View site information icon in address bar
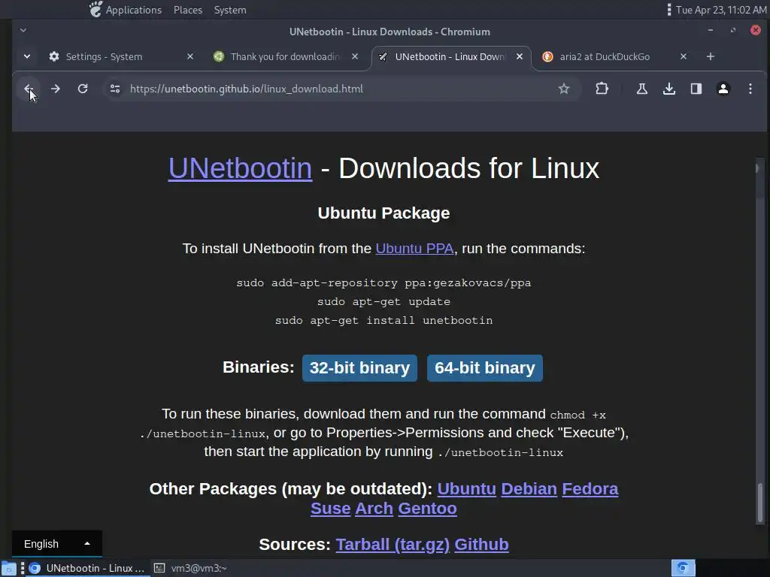 115,89
